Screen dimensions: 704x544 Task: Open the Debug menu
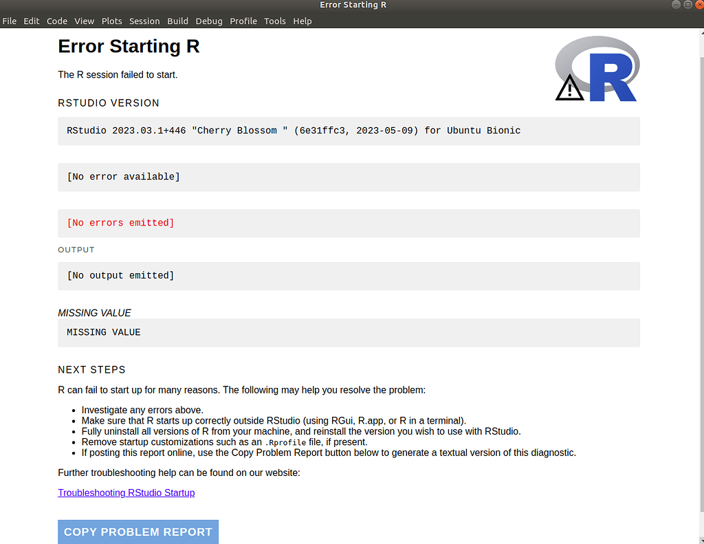(209, 21)
